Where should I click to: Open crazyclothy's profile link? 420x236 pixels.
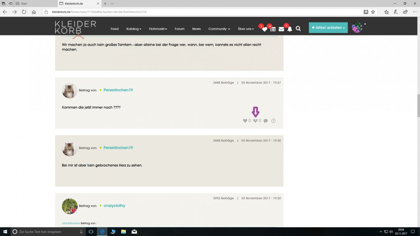point(114,206)
